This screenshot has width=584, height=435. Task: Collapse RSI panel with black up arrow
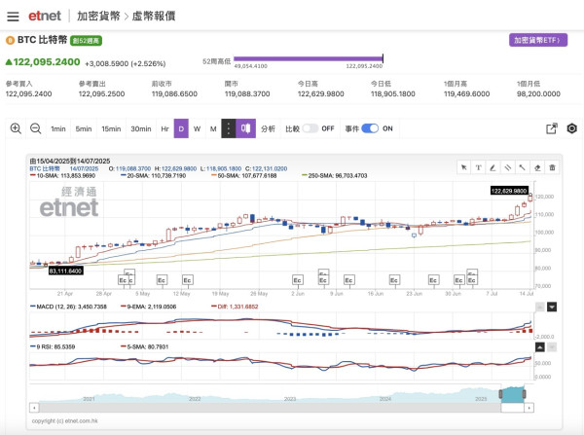pos(540,347)
